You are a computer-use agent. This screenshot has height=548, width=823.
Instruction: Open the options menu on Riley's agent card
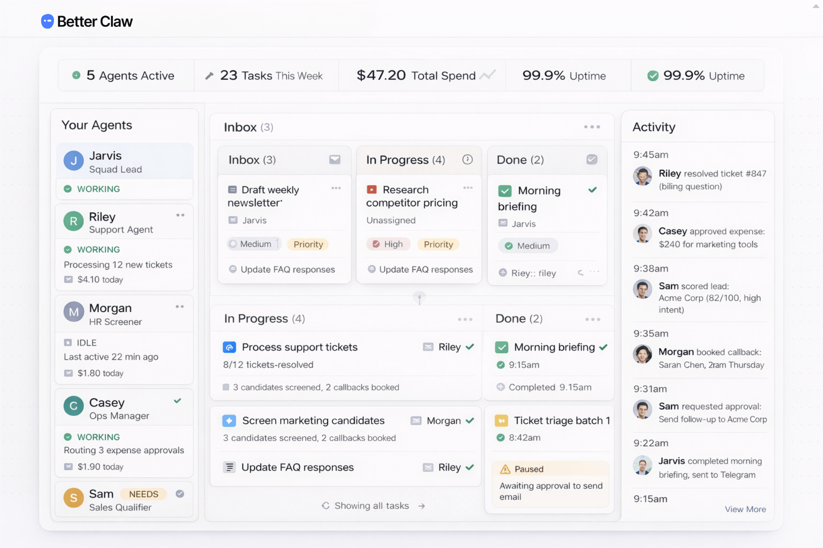tap(180, 215)
